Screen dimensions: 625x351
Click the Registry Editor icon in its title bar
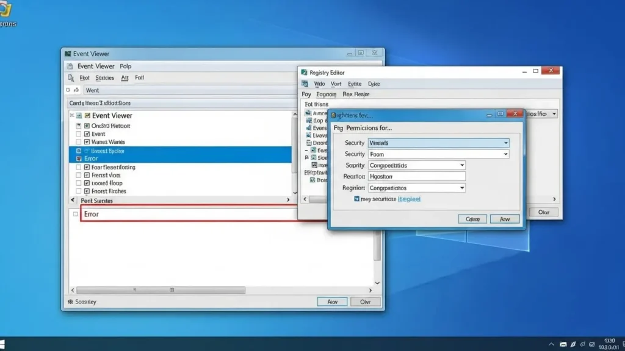[x=303, y=73]
